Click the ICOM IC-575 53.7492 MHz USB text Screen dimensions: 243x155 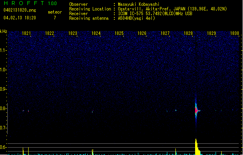155,14
